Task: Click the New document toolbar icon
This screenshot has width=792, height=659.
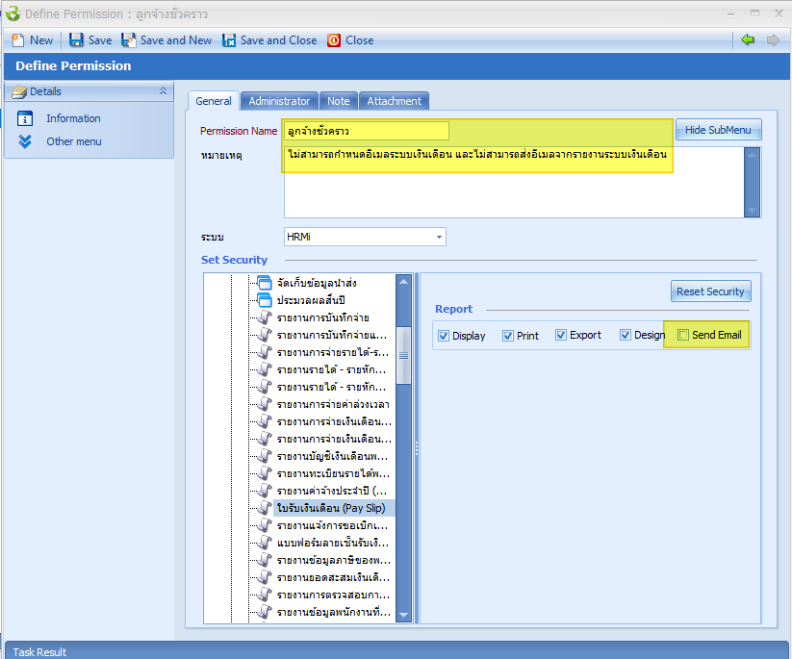Action: point(17,40)
